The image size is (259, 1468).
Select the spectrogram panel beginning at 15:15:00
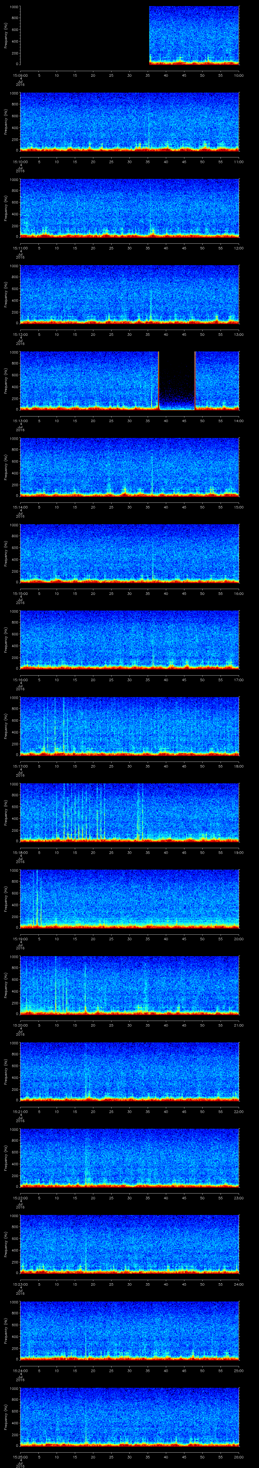[130, 553]
